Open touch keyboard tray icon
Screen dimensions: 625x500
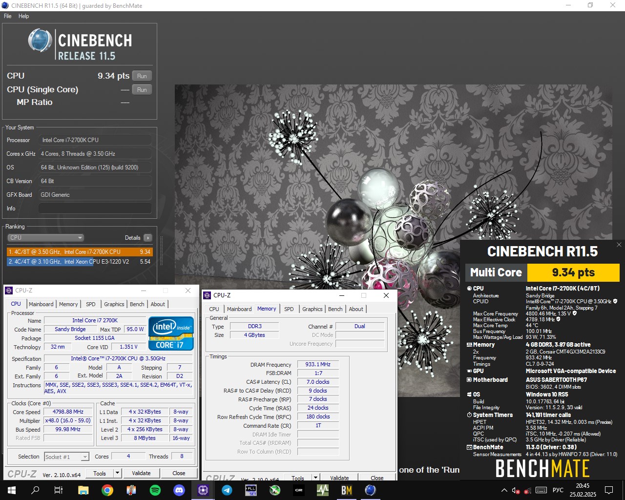(x=541, y=490)
